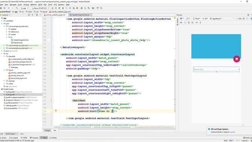The image size is (252, 142).
Task: Click the Search Everywhere magnifier icon
Action: [101, 8]
